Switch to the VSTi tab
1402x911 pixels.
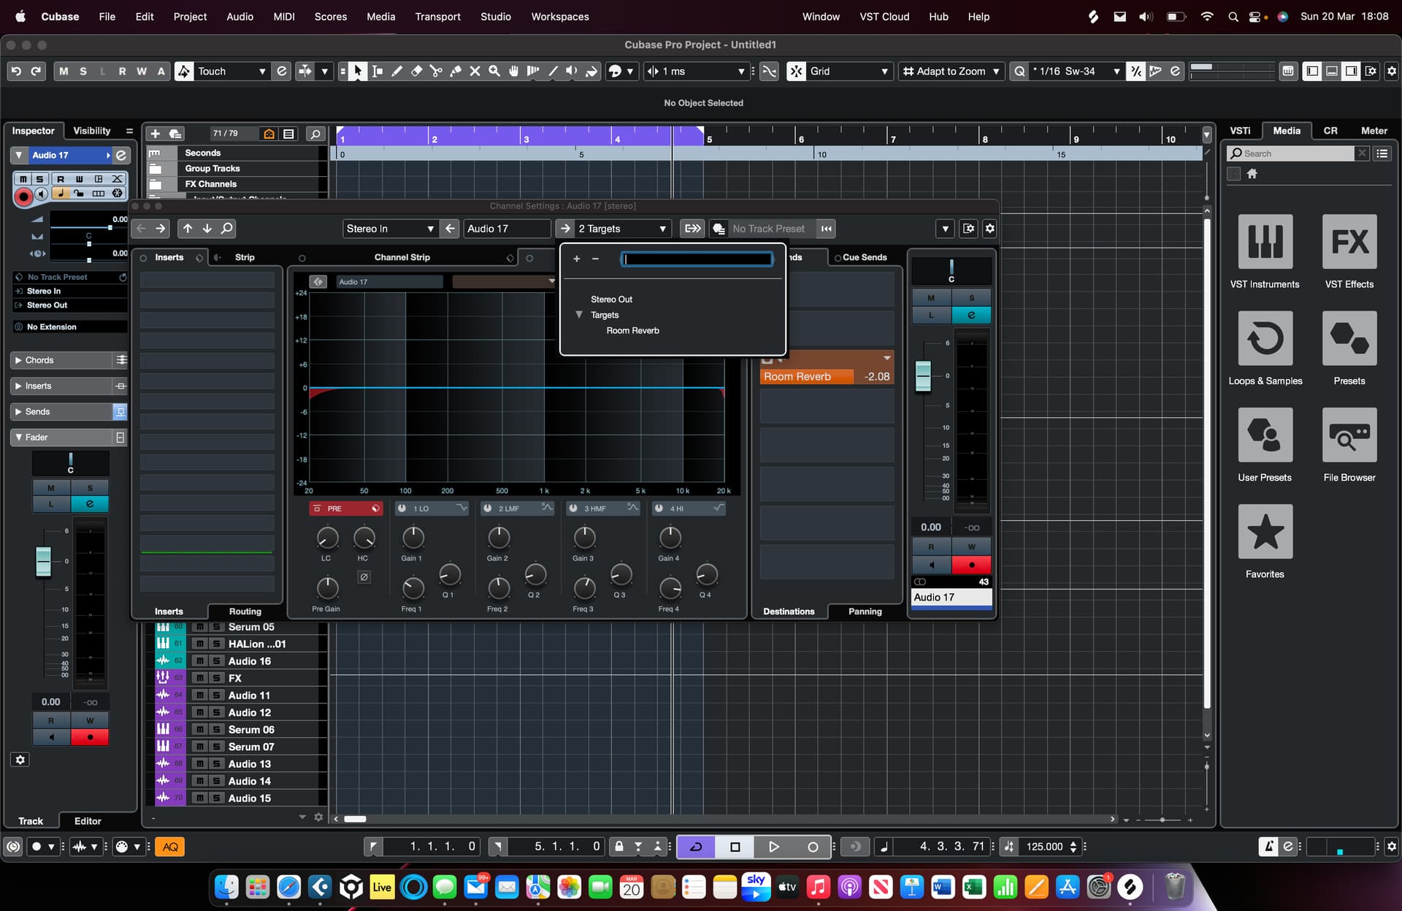tap(1240, 131)
